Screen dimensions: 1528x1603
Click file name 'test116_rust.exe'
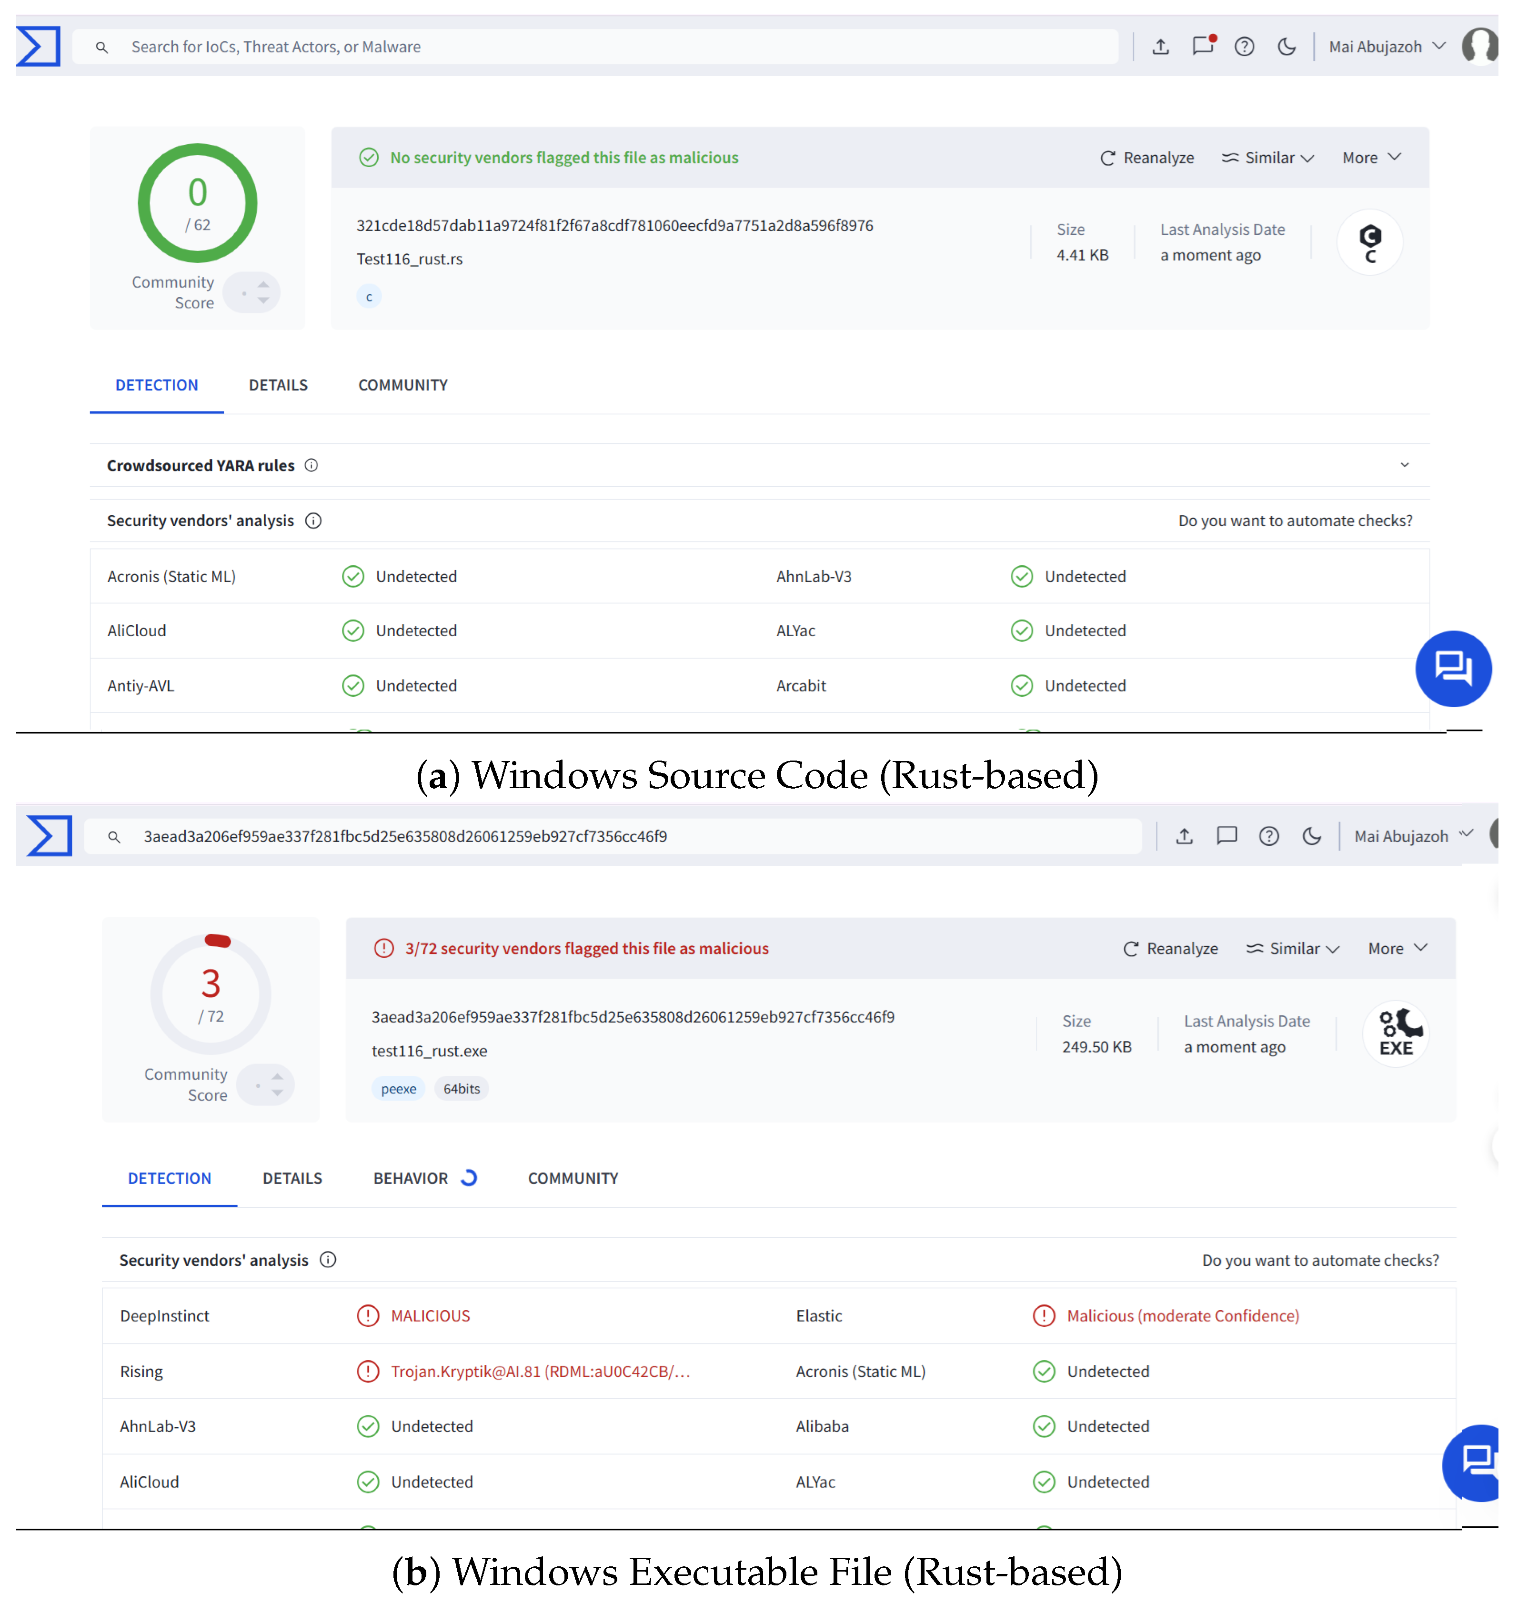(429, 1051)
